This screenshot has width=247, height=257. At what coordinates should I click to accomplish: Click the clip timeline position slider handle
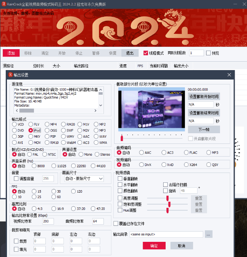pos(122,138)
